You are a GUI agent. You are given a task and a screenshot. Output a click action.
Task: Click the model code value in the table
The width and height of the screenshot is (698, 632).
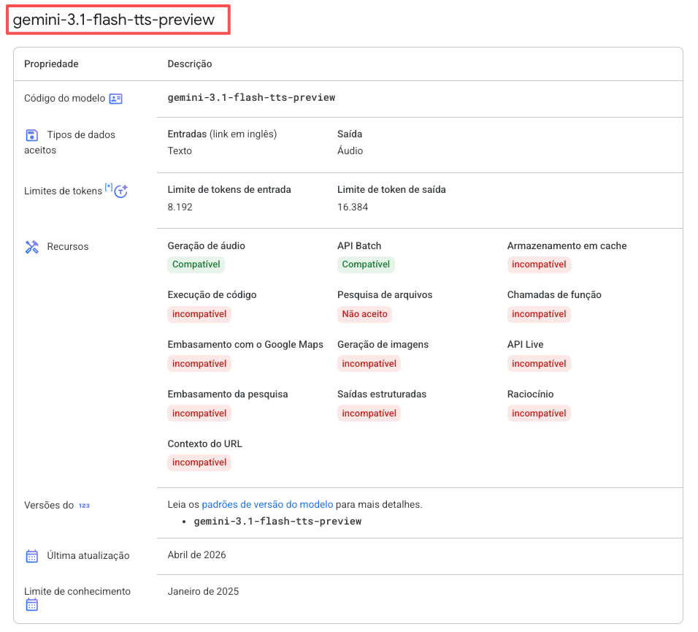[x=251, y=97]
